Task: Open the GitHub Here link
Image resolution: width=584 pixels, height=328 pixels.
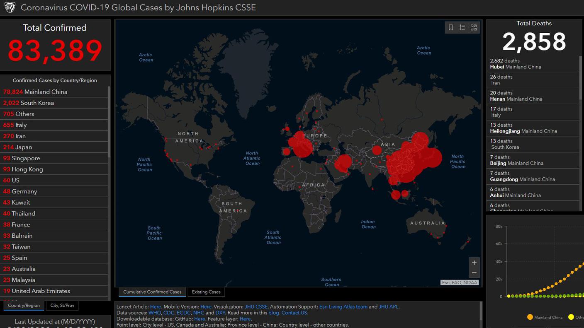Action: coord(200,319)
